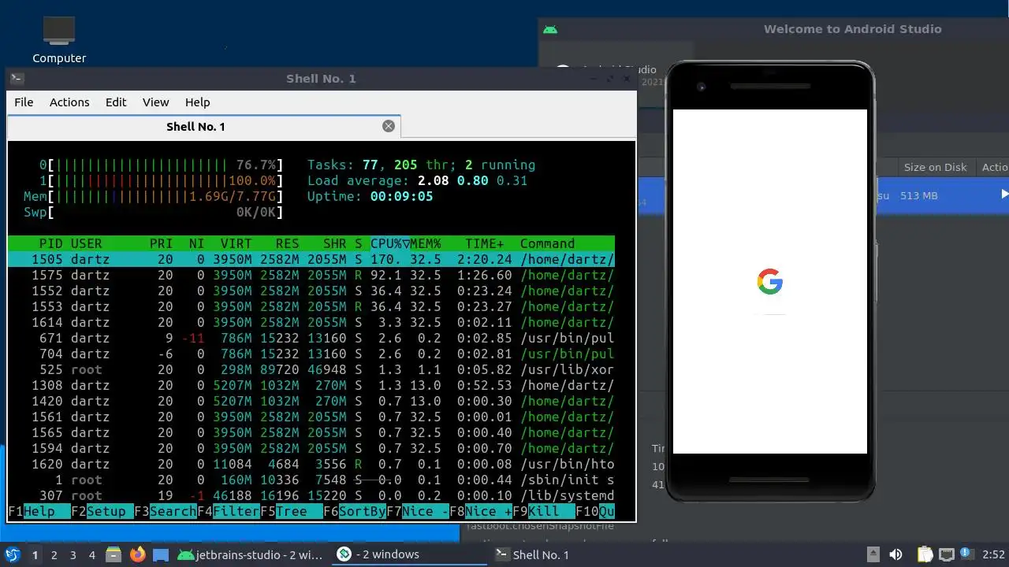Select the htop process PID 1620
Image resolution: width=1009 pixels, height=567 pixels.
click(x=311, y=464)
